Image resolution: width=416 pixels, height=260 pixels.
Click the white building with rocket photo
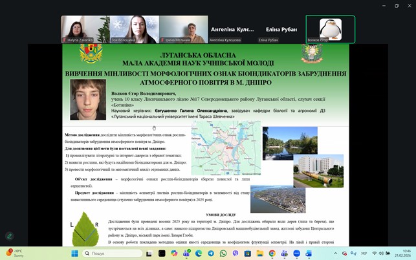tap(318, 171)
